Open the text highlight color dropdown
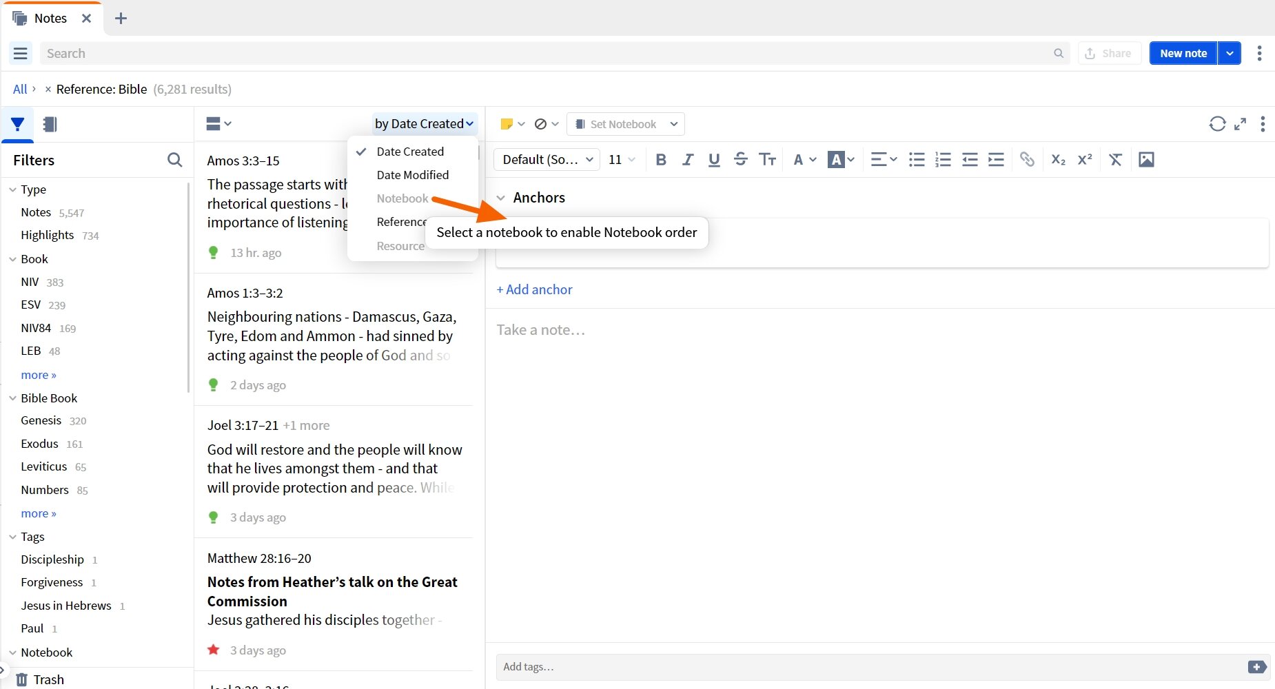Screen dimensions: 1275x689 [841, 160]
